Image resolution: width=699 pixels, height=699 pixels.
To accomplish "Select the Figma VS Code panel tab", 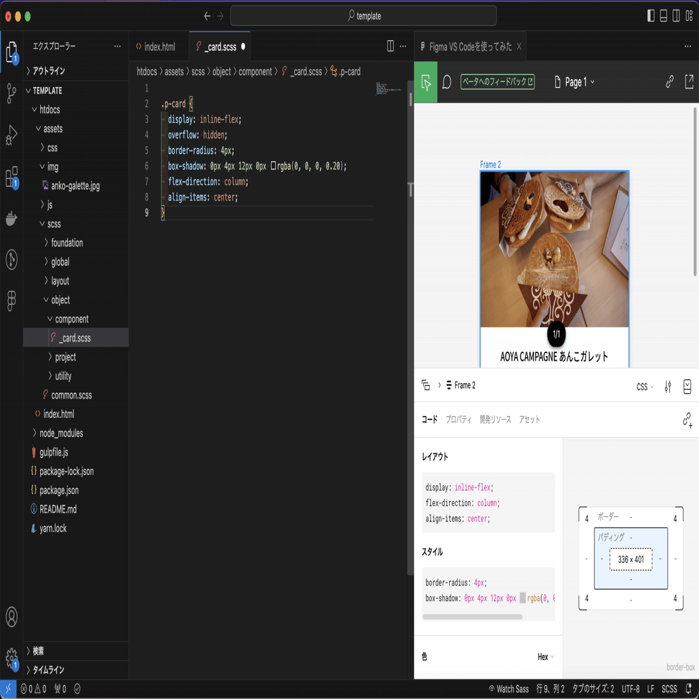I will 471,47.
